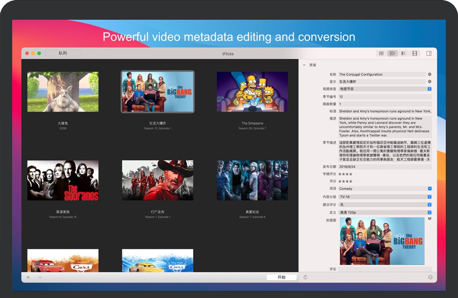Open the 定义 dropdown showing 高清 720p
This screenshot has width=458, height=298.
point(384,212)
